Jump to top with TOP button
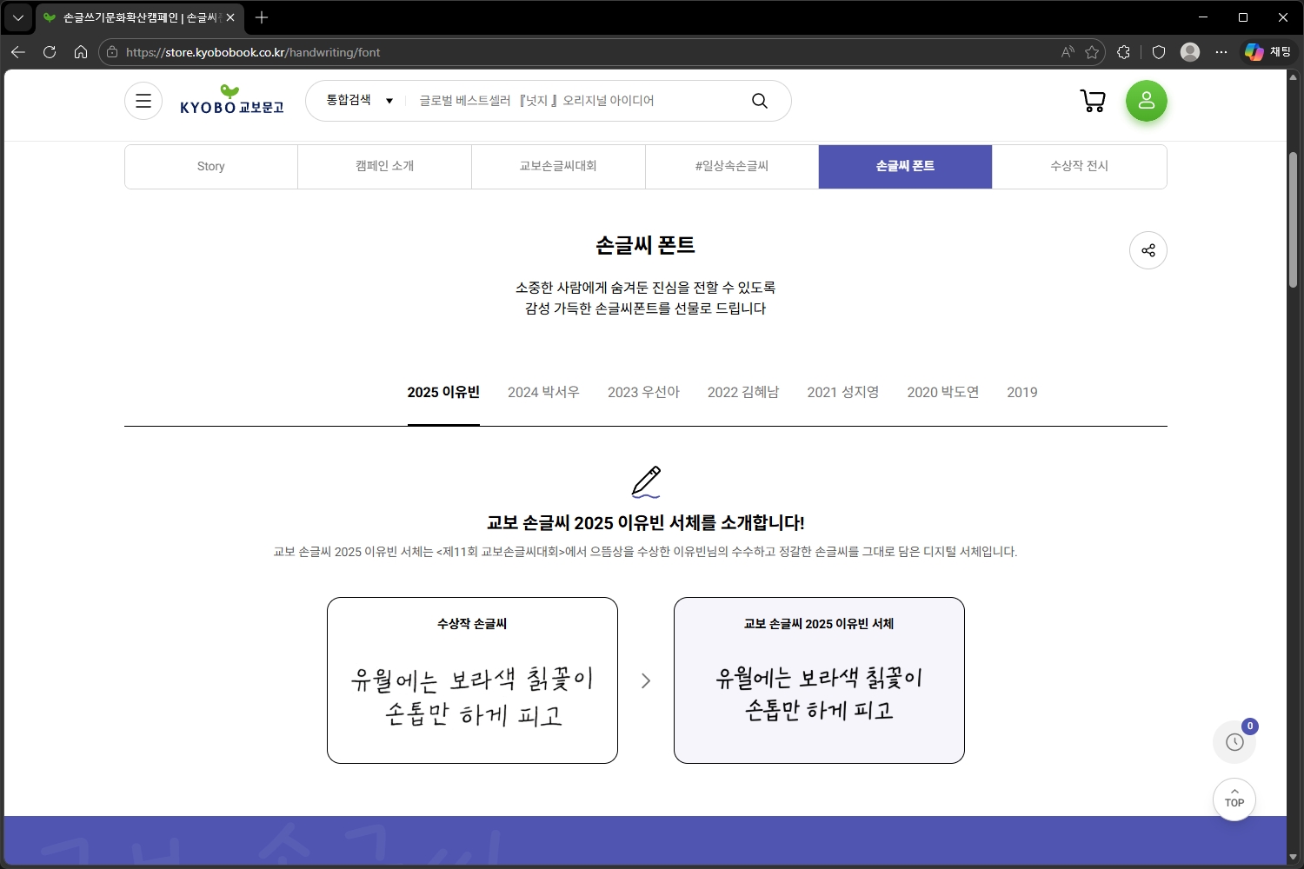The width and height of the screenshot is (1304, 869). 1234,799
